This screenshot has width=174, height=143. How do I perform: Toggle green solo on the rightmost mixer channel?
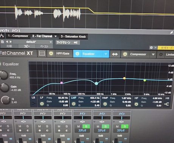click(125, 126)
